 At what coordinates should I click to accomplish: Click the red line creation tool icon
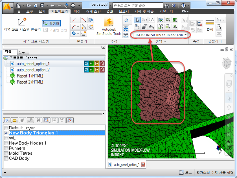click(84, 20)
